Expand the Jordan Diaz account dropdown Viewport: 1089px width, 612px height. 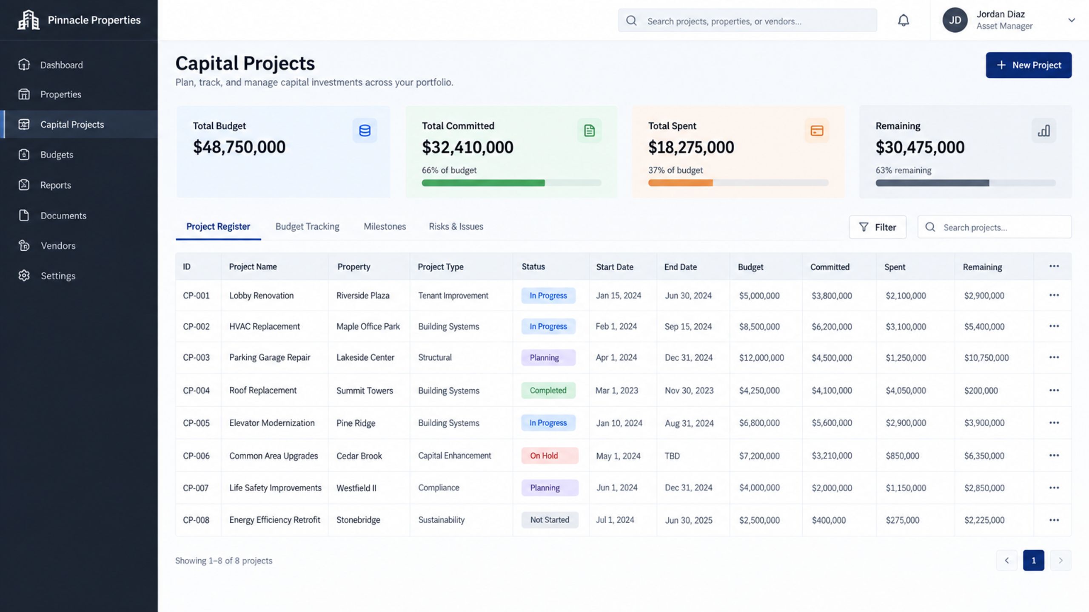1072,20
